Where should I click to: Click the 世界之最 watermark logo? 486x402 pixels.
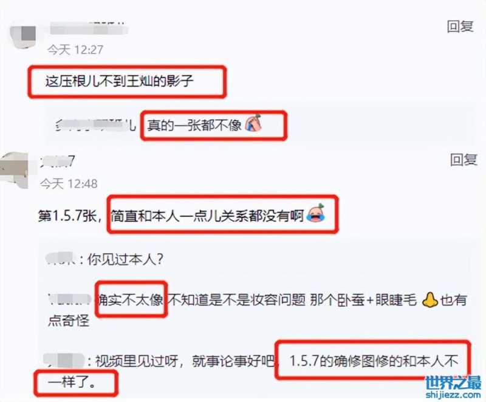click(x=453, y=383)
